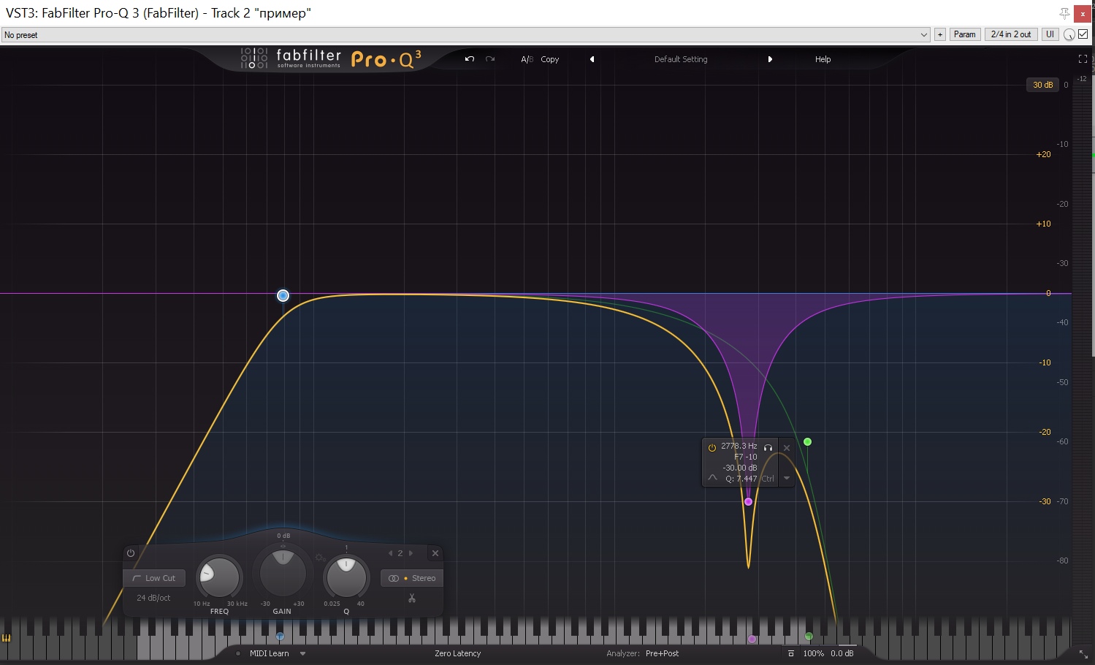Viewport: 1095px width, 665px height.
Task: Click the green band marker on piano keyboard
Action: [809, 636]
